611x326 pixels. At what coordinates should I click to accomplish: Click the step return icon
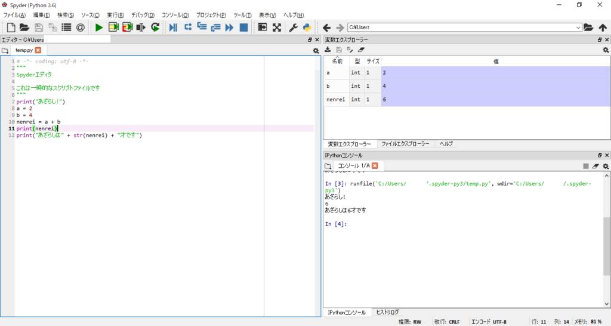point(215,27)
